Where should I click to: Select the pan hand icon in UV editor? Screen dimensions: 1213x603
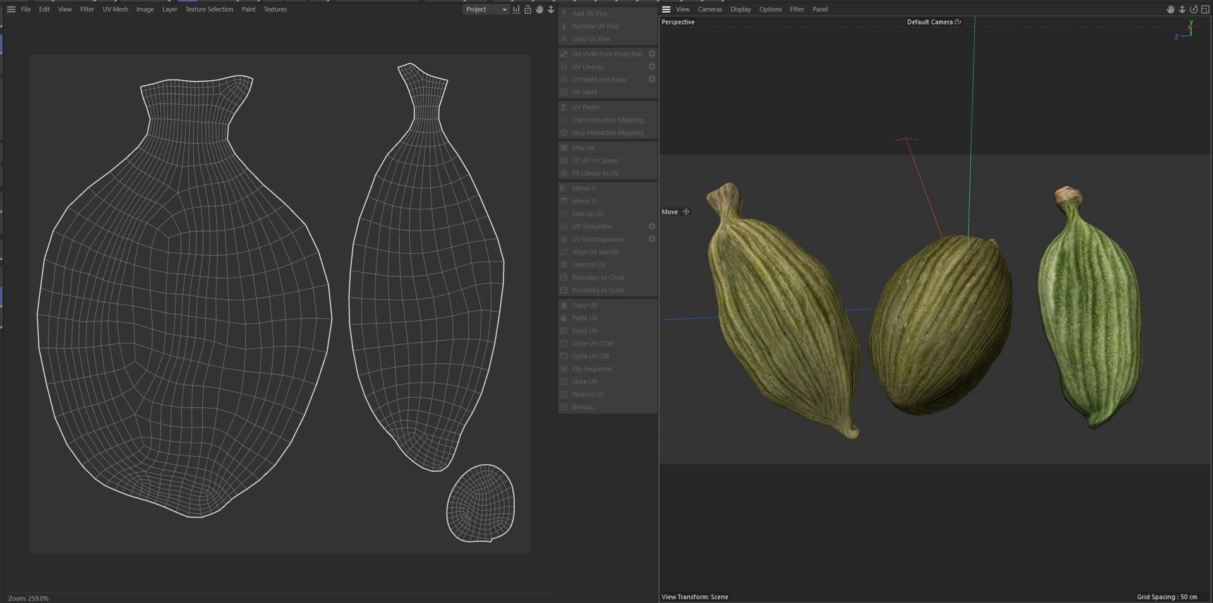pos(539,9)
